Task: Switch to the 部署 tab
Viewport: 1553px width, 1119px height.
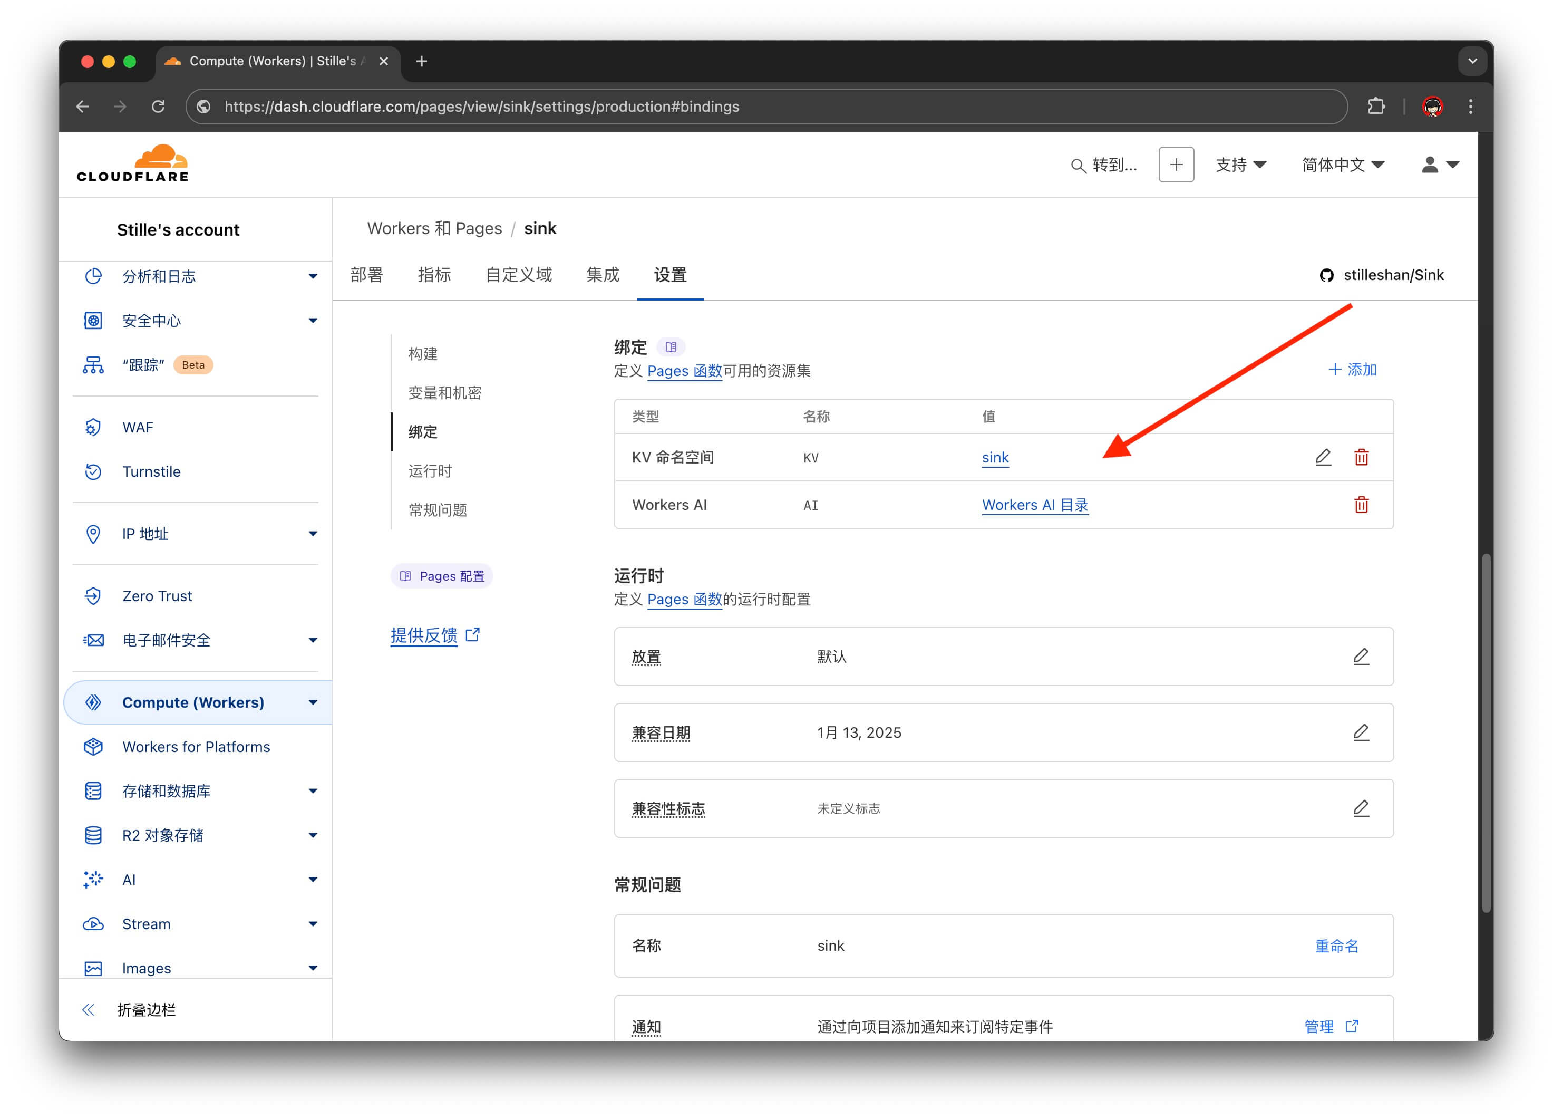Action: pos(366,275)
